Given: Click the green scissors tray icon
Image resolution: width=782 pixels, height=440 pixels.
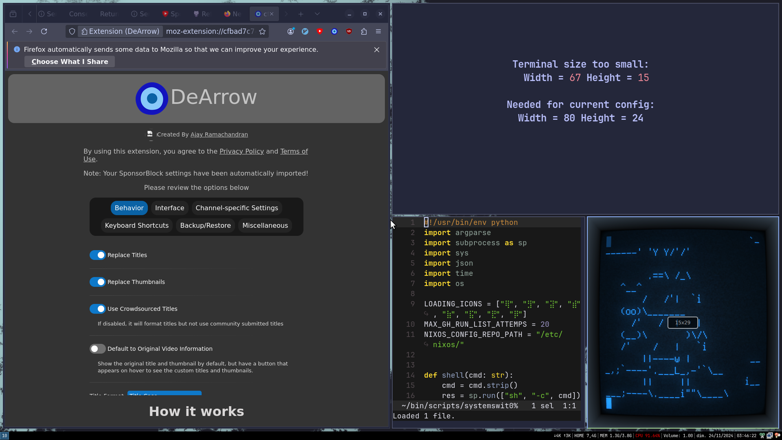Looking at the screenshot, I should tap(762, 436).
